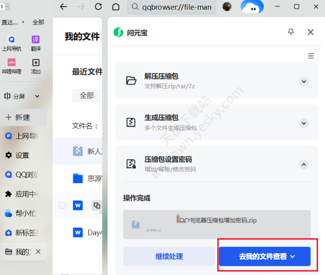
Task: Click the browser back arrow
Action: pos(64,7)
